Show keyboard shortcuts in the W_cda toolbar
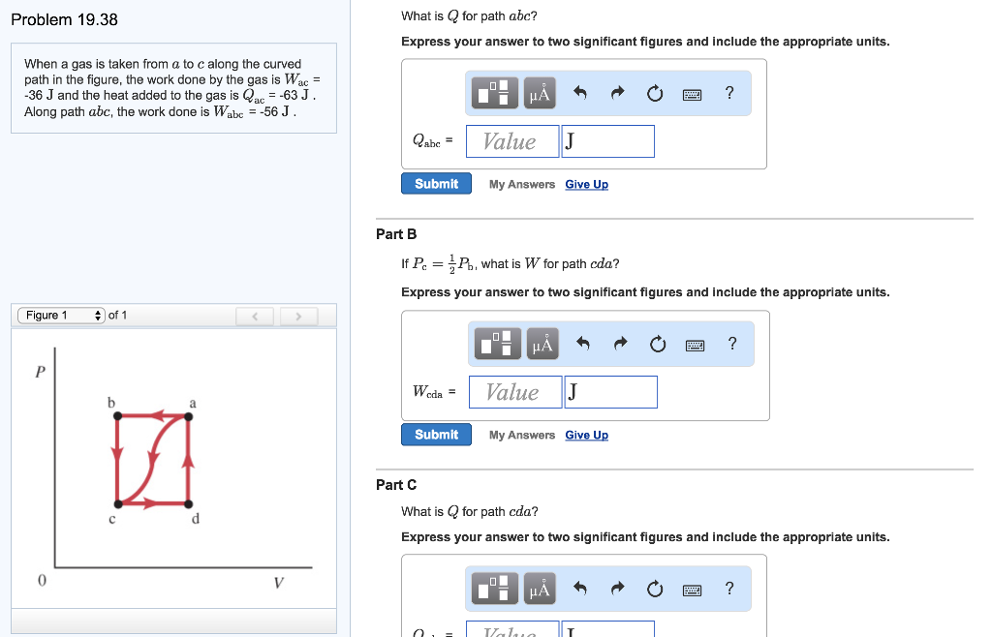Screen dimensions: 992x637 click(695, 344)
